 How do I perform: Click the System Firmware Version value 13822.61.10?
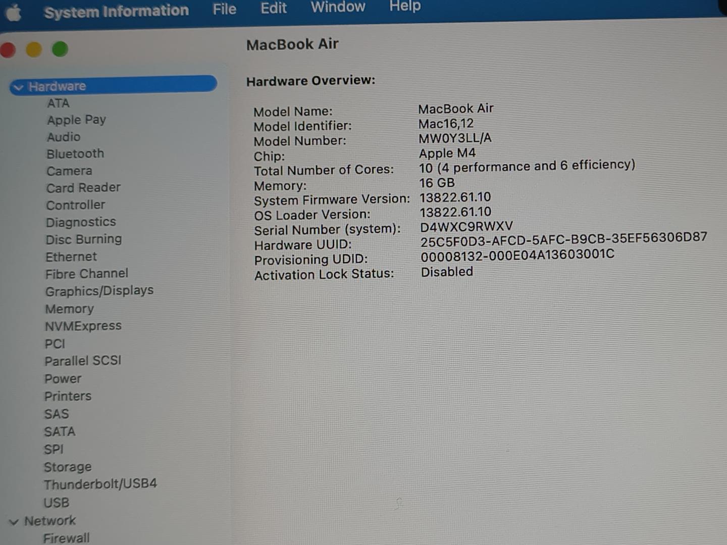point(455,197)
